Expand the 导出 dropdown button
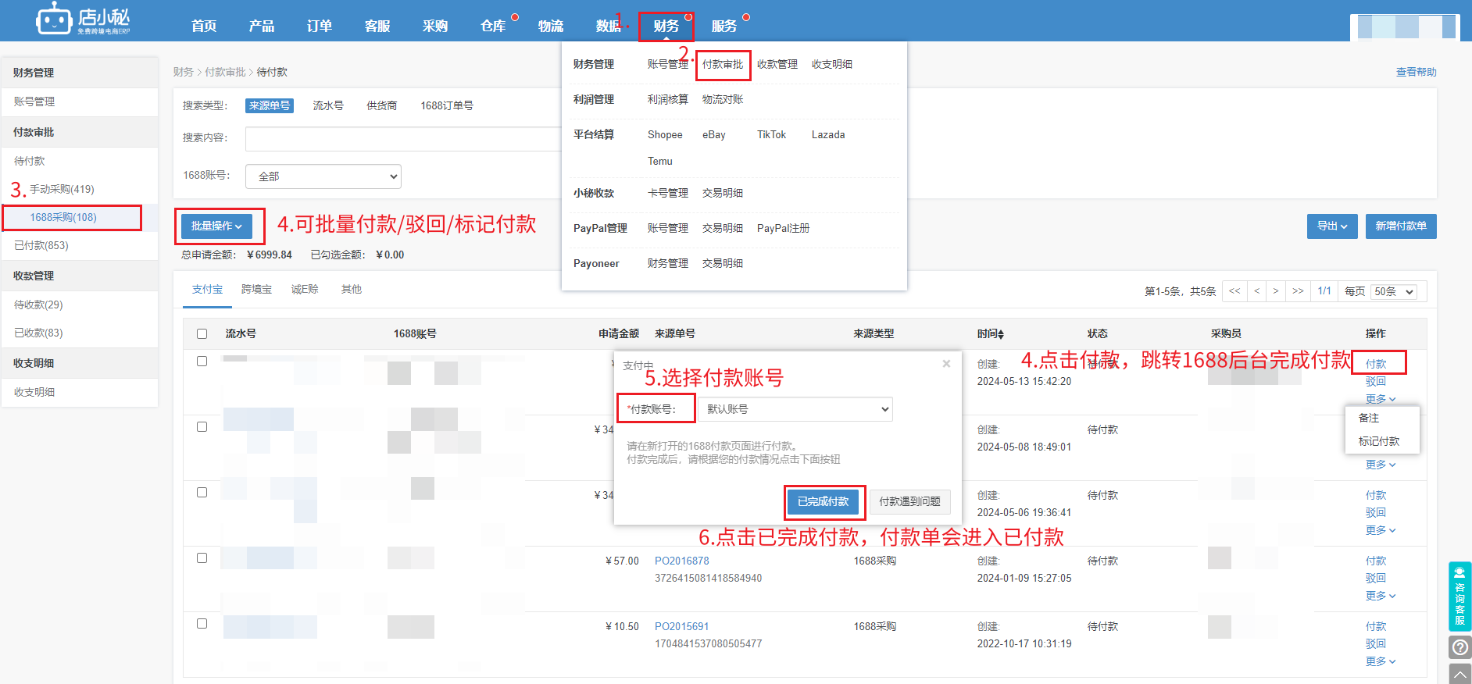Screen dimensions: 1472x684 click(1332, 226)
